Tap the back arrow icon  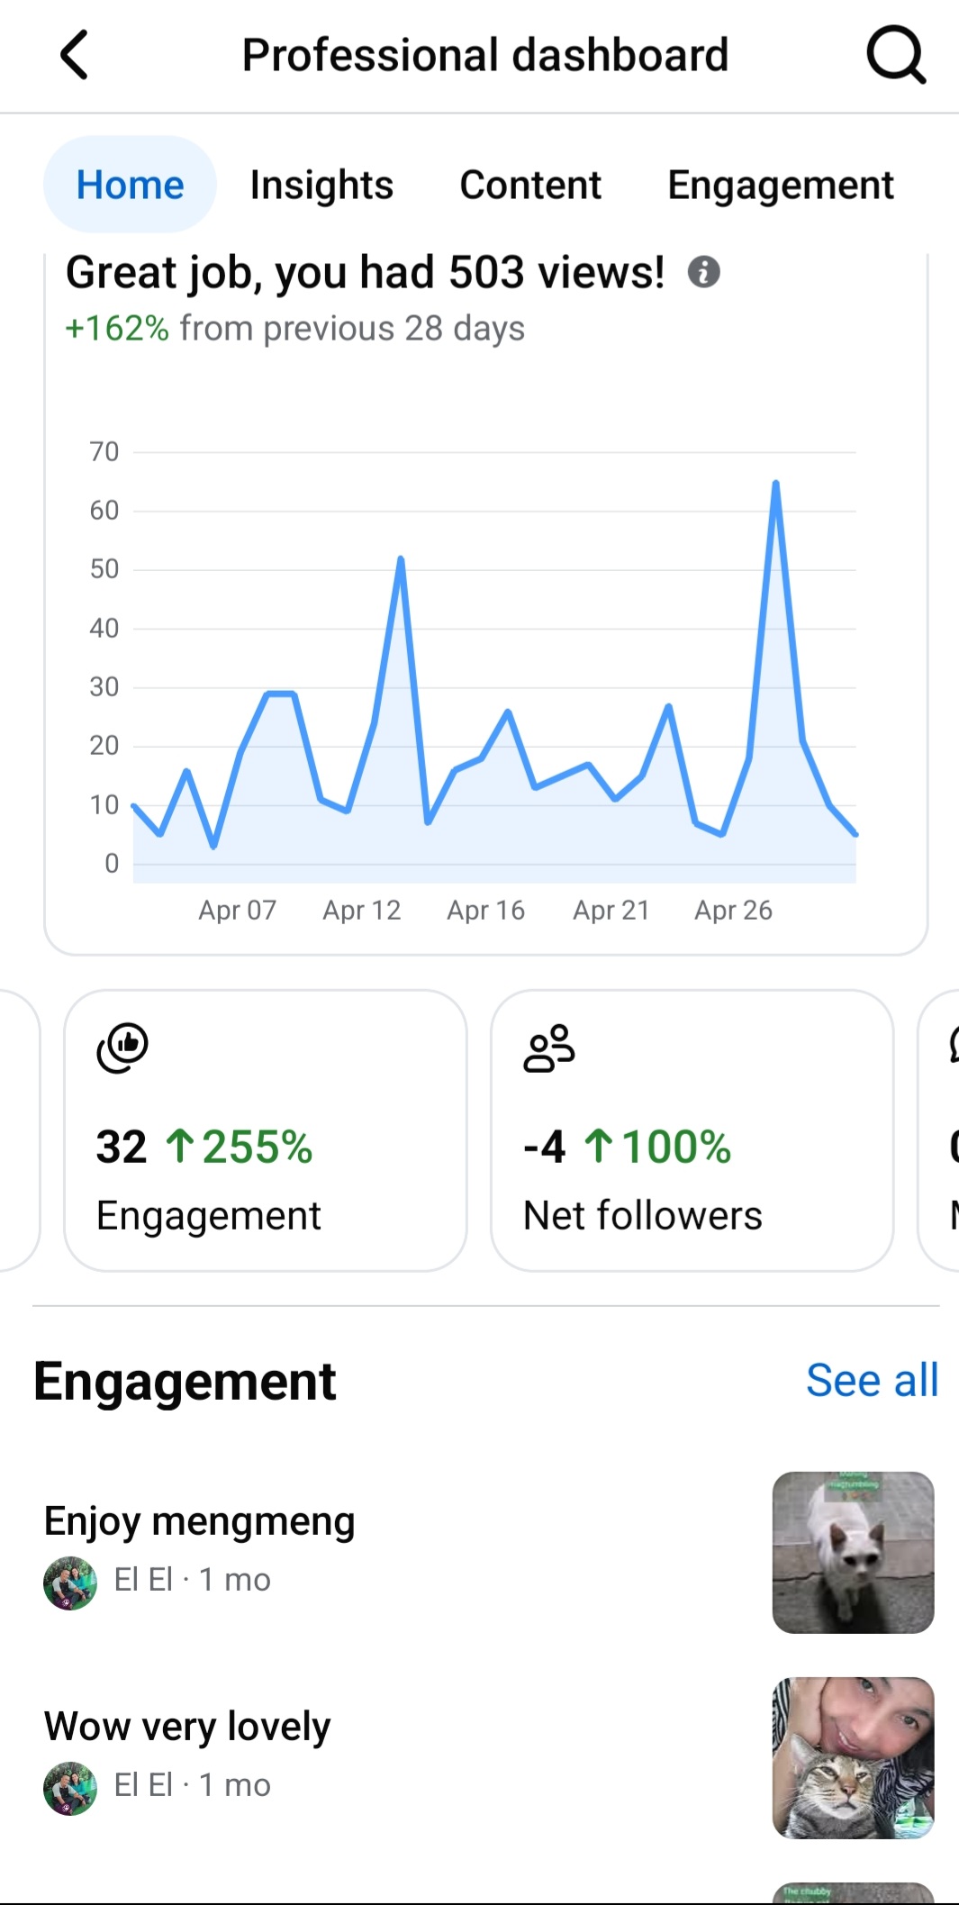click(75, 55)
